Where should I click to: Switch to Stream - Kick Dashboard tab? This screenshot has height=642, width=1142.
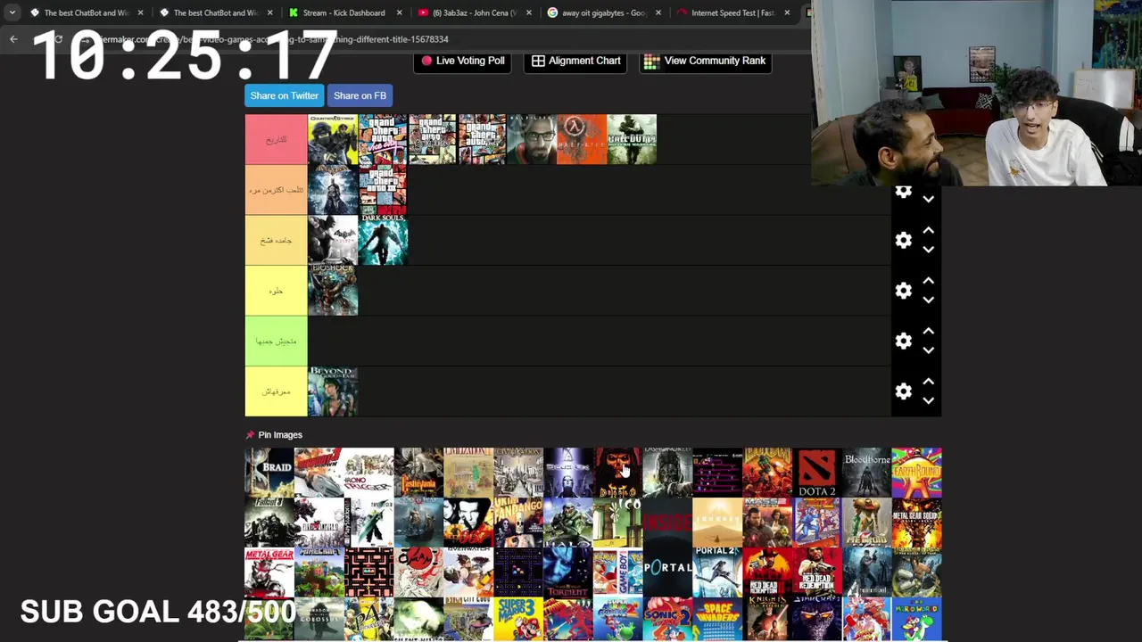coord(343,12)
